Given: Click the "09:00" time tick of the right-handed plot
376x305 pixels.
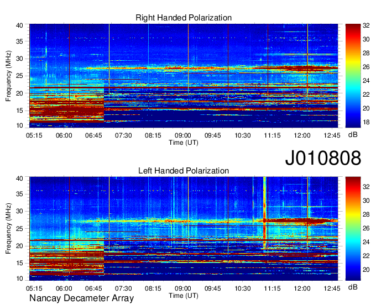Looking at the screenshot, I should coord(183,135).
